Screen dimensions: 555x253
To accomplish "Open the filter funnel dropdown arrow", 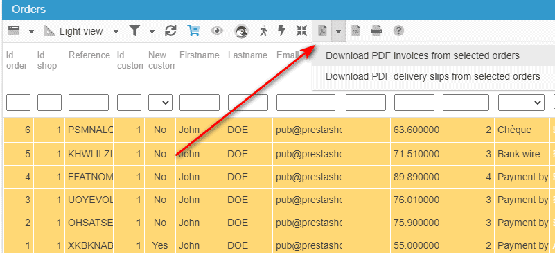I will [152, 32].
